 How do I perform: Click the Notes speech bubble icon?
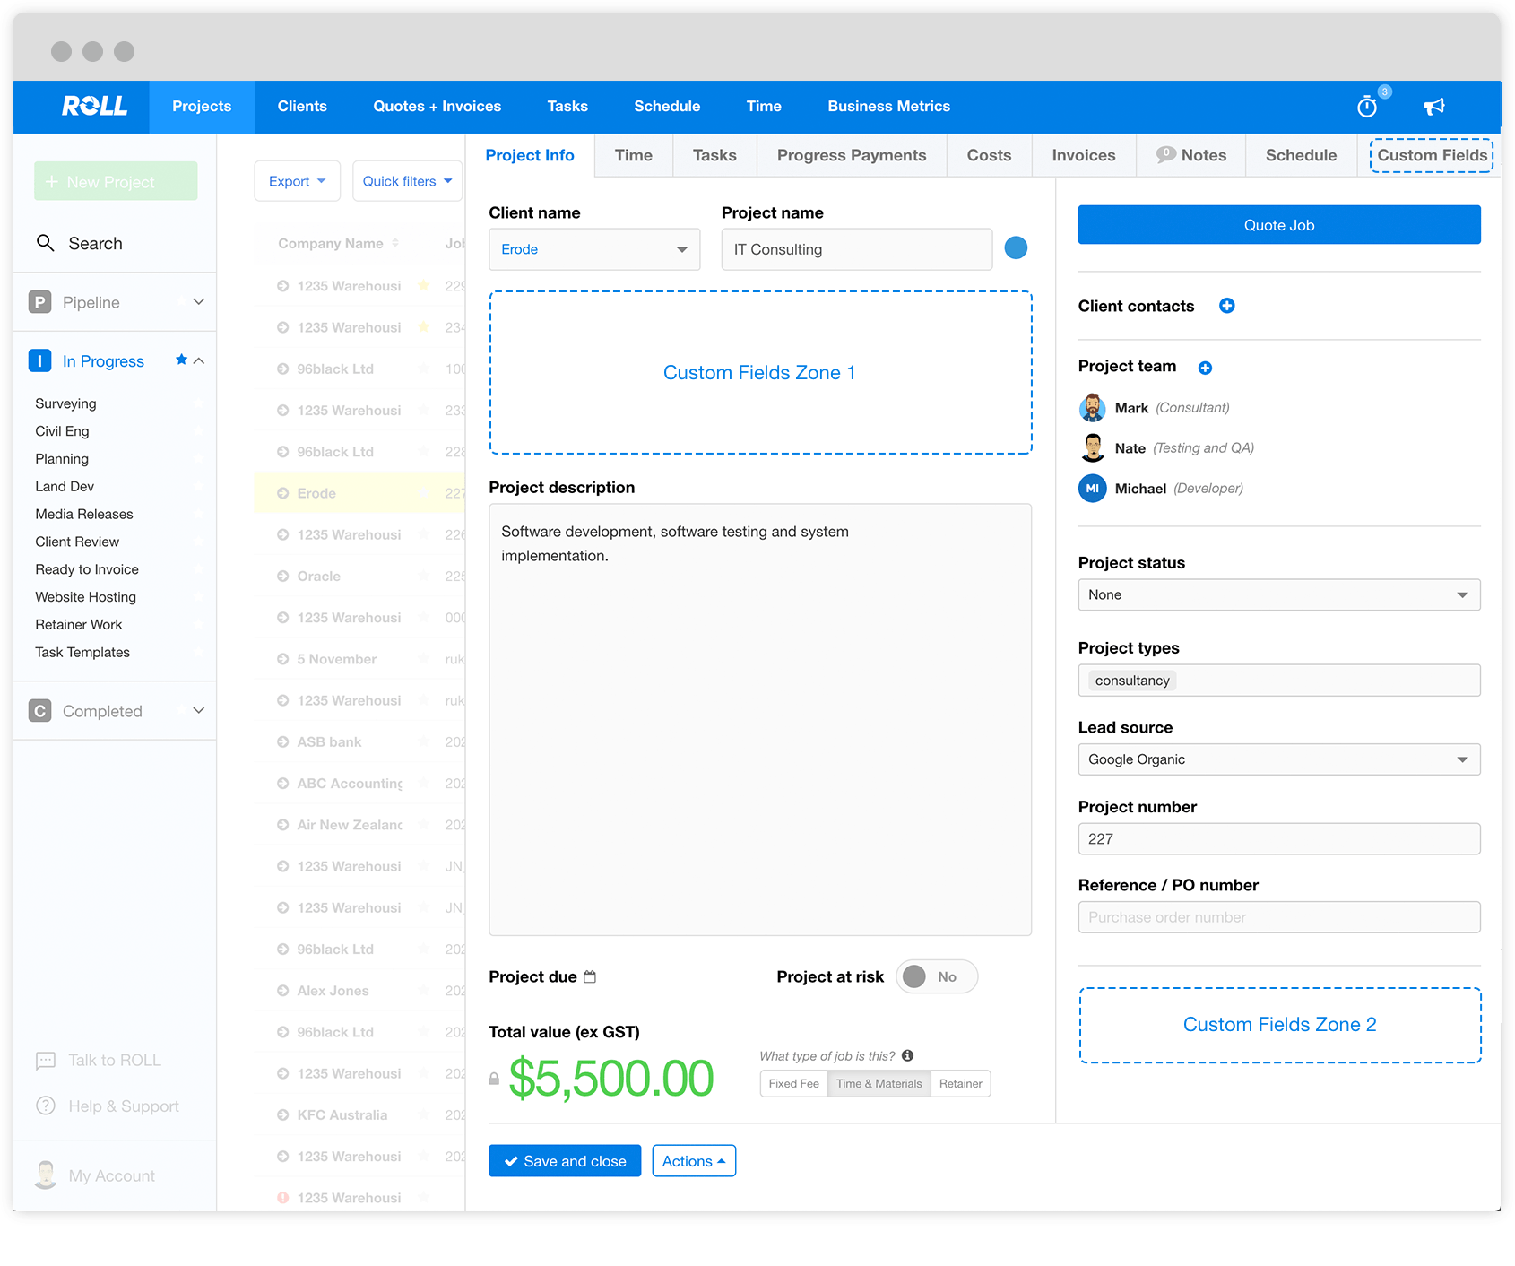(x=1165, y=154)
